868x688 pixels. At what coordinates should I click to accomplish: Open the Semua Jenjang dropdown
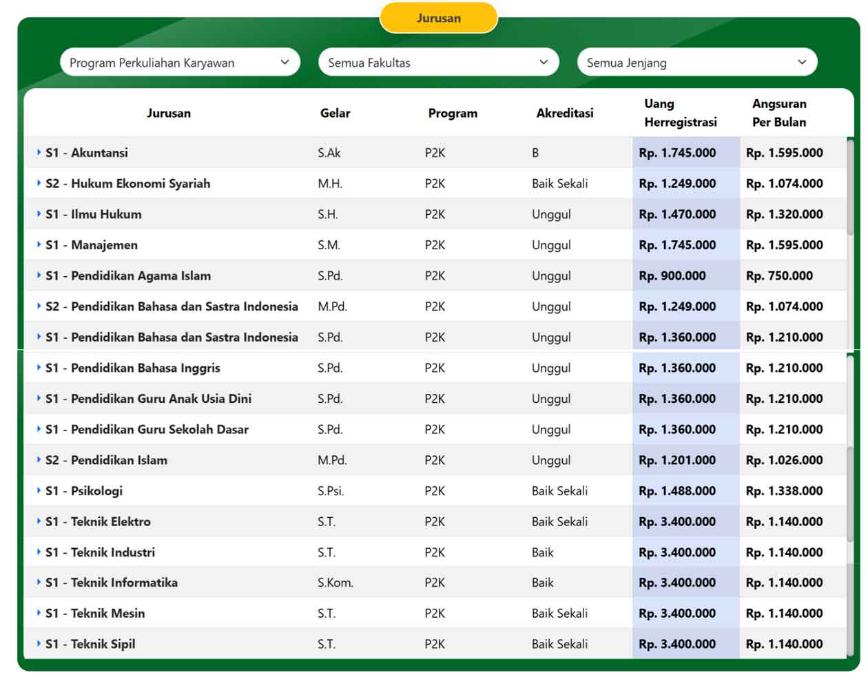click(697, 63)
